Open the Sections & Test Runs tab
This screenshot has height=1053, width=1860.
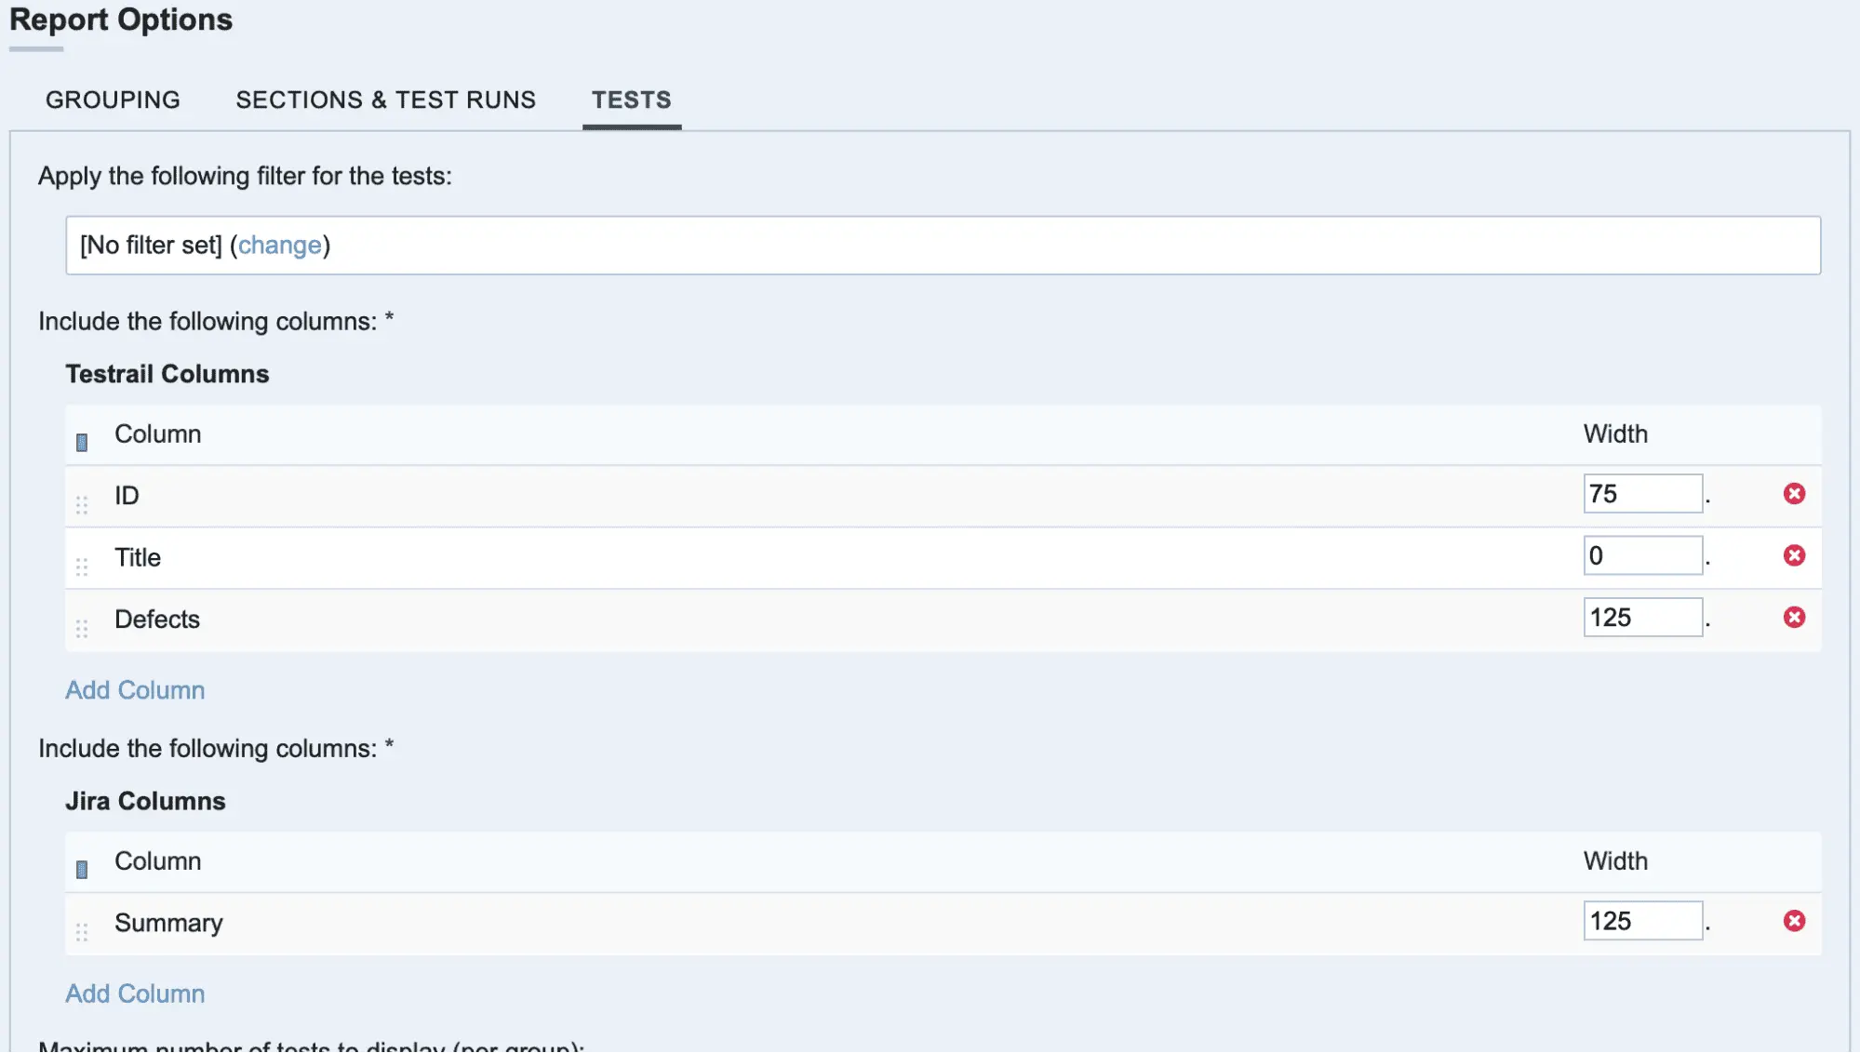[385, 100]
